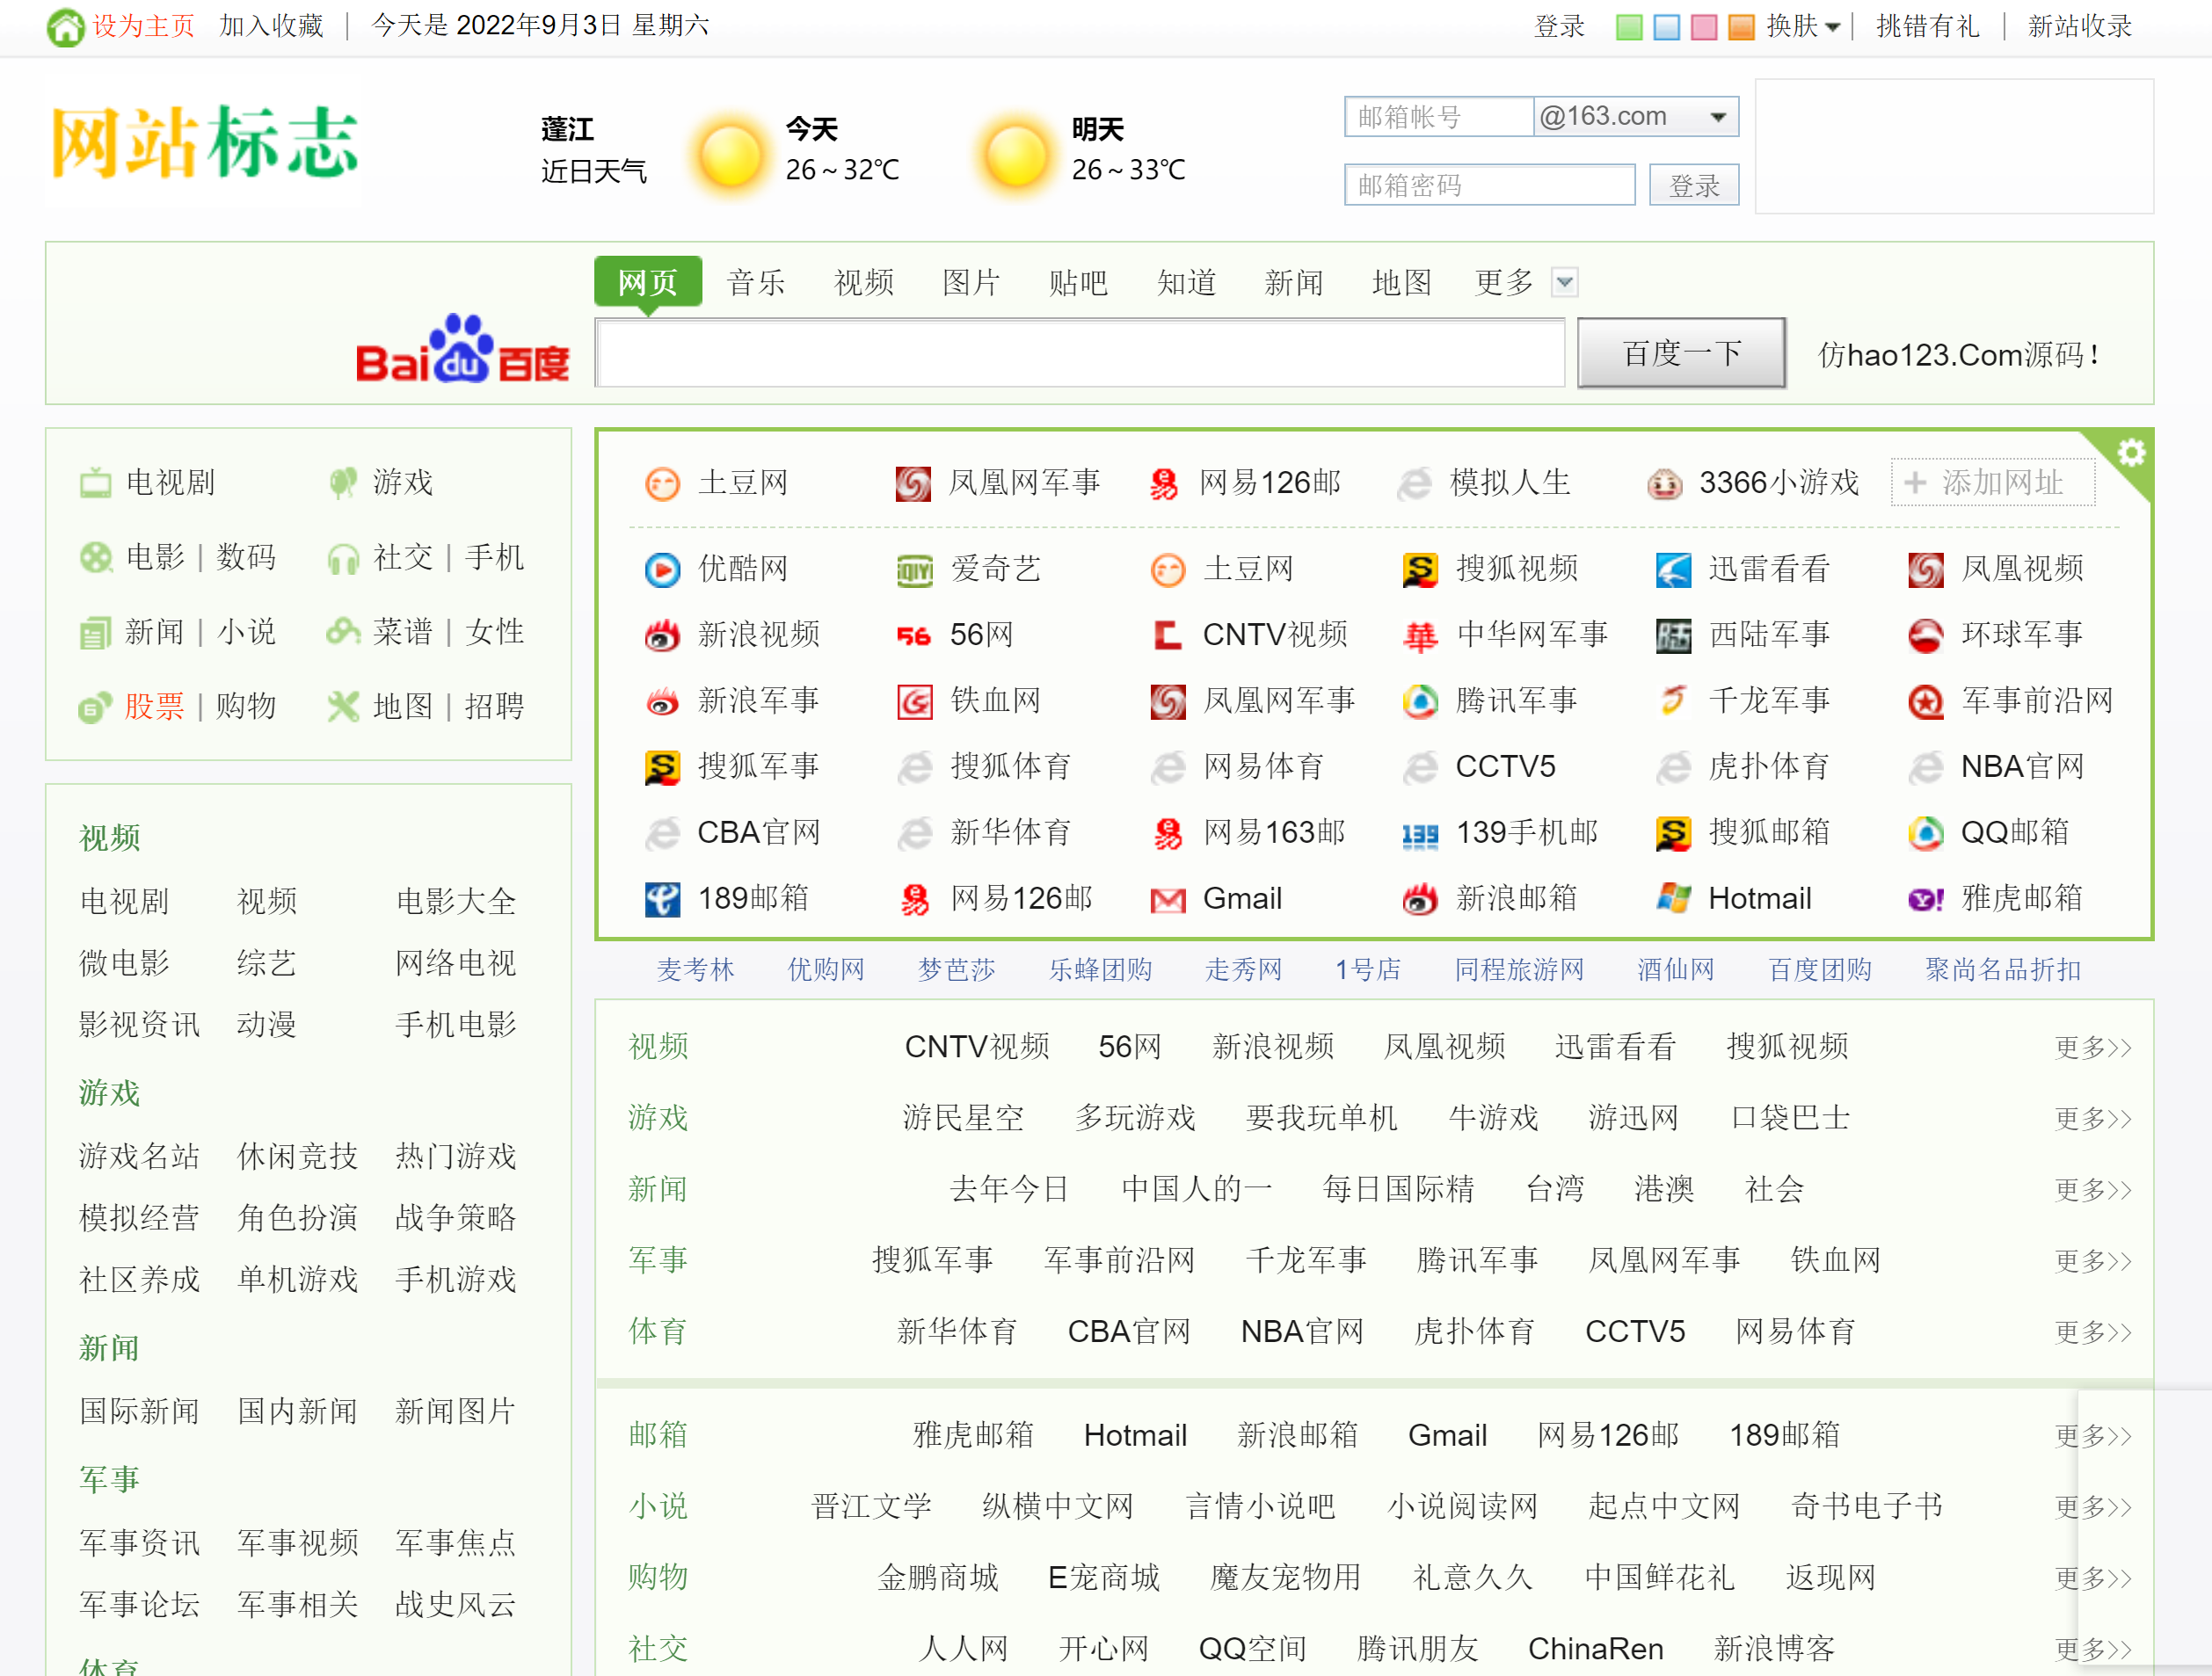This screenshot has width=2212, height=1676.
Task: Switch to the 图片 search tab
Action: tap(971, 283)
